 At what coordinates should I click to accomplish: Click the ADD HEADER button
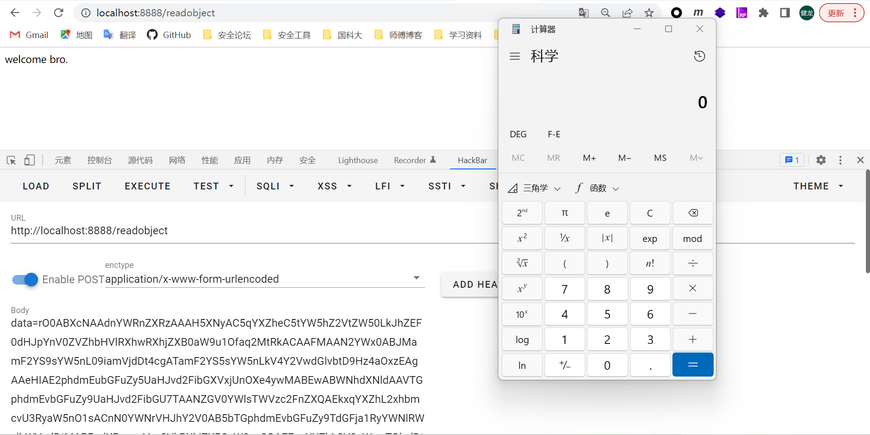[470, 285]
